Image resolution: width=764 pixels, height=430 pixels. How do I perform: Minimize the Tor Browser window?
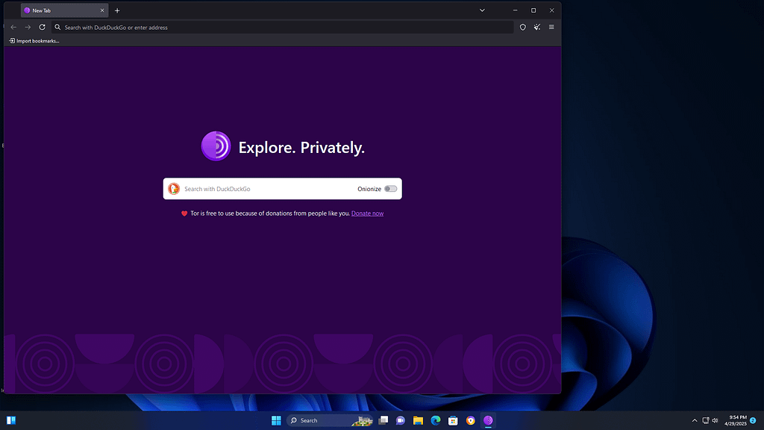(x=515, y=10)
